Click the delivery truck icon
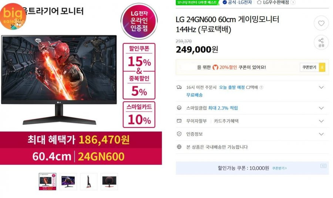 pos(179,87)
